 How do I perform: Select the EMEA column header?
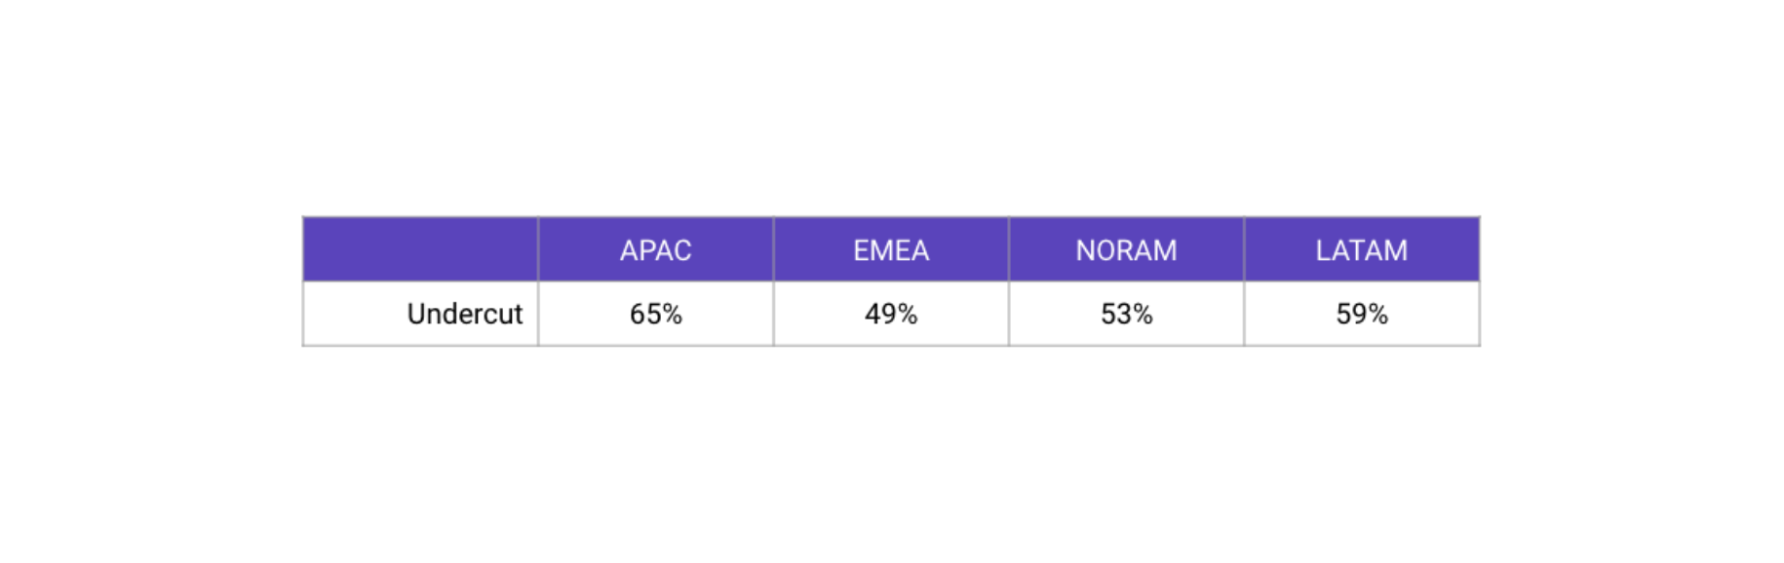pos(891,250)
